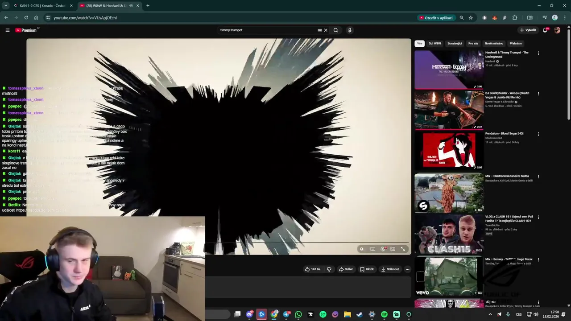Open Discord from taskbar
The image size is (571, 321).
click(x=249, y=314)
